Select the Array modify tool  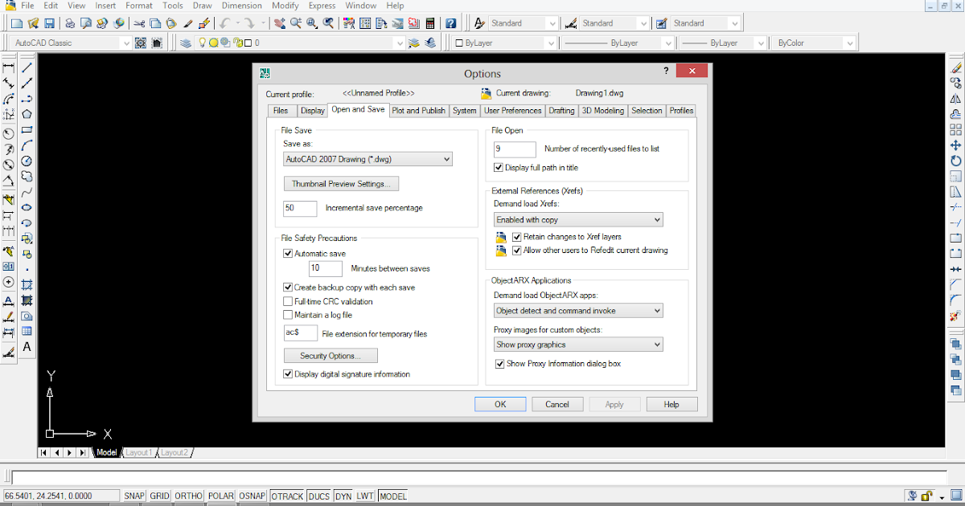[956, 129]
